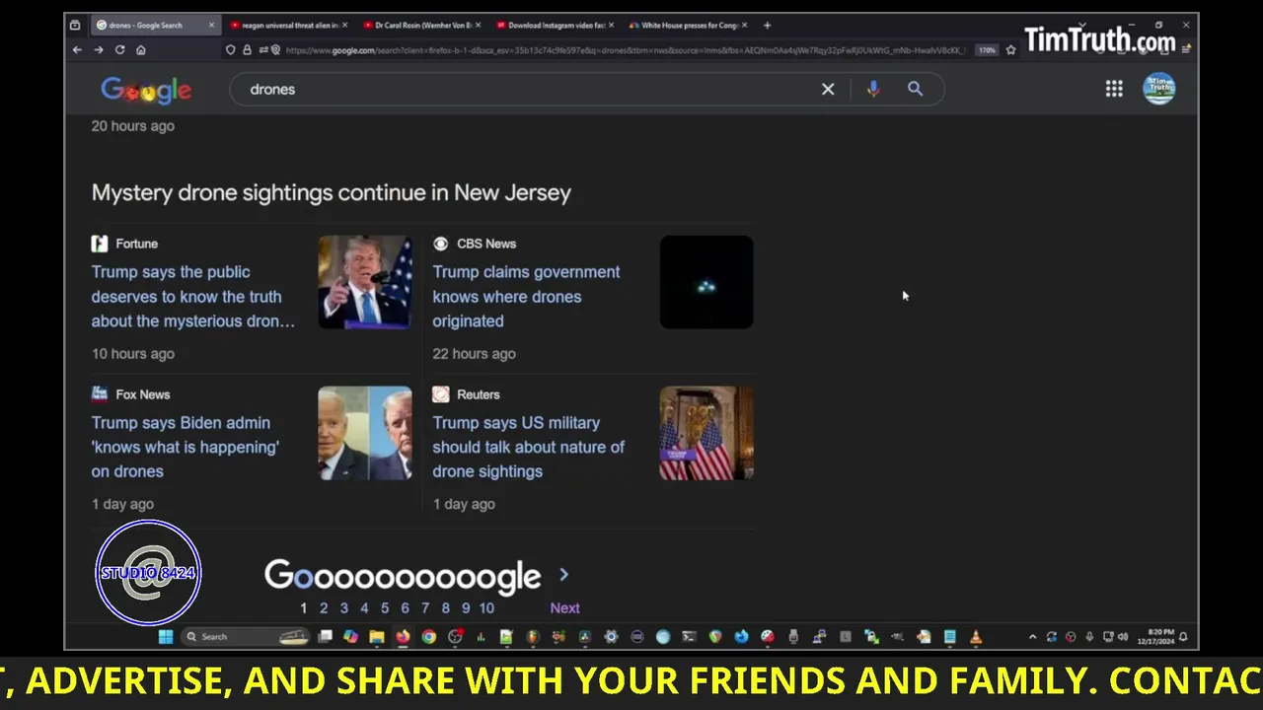Switch to the 'Dr Carol Rosin' tab
Image resolution: width=1263 pixels, height=710 pixels.
point(423,25)
